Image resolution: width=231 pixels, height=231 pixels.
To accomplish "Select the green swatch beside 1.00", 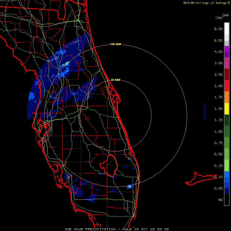I will 227,131.
